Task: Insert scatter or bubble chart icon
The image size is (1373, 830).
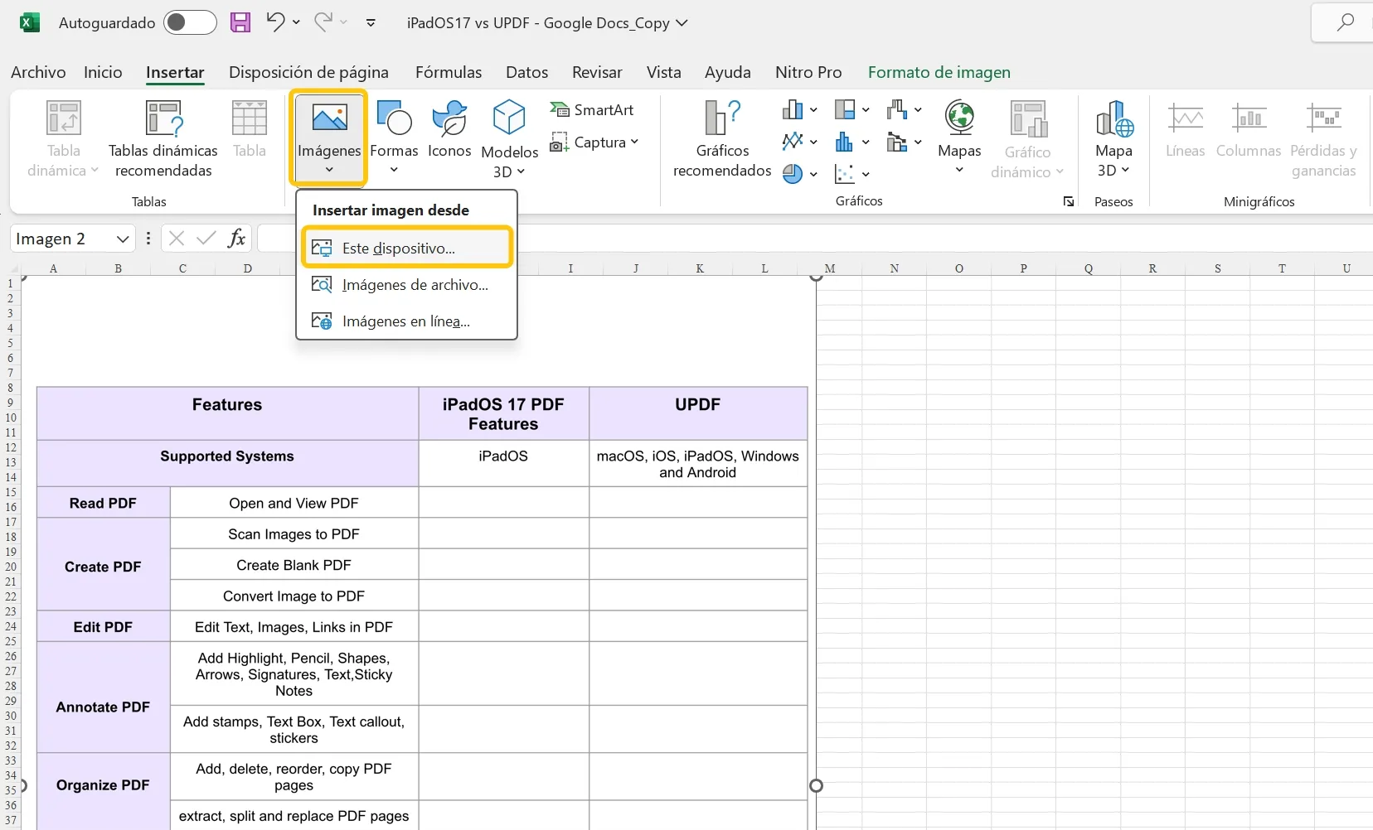Action: tap(845, 174)
